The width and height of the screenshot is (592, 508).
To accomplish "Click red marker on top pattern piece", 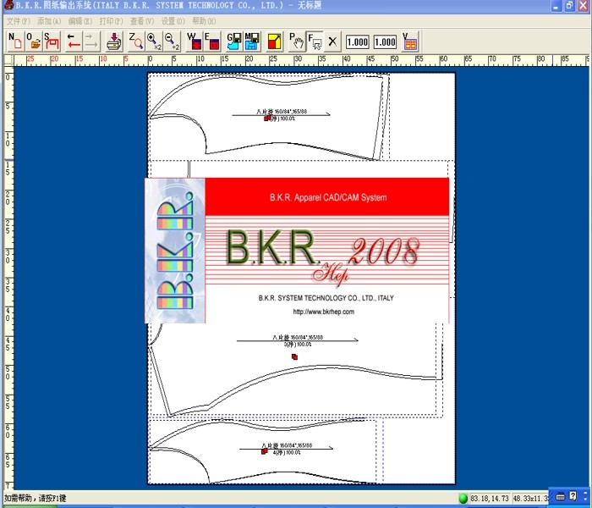I will tap(267, 118).
